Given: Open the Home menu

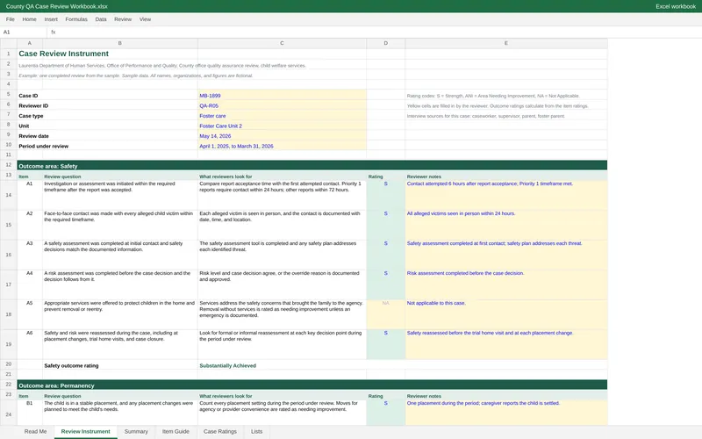Looking at the screenshot, I should pyautogui.click(x=30, y=19).
